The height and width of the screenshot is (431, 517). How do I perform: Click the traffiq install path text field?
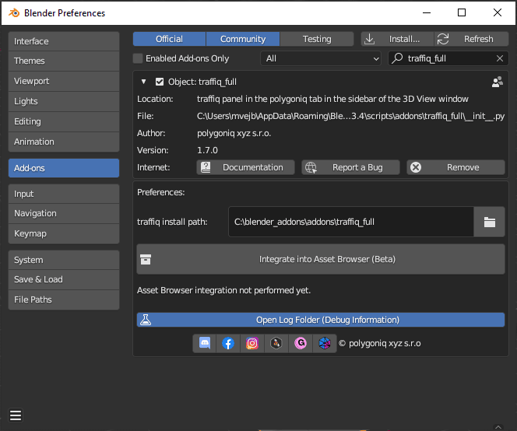click(350, 222)
